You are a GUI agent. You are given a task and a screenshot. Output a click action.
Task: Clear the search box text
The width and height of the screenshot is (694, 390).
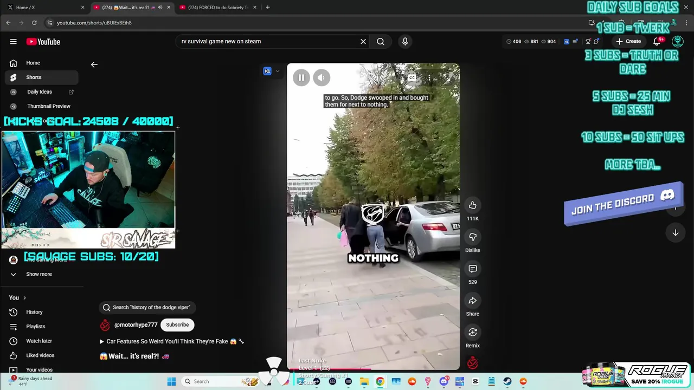coord(363,41)
